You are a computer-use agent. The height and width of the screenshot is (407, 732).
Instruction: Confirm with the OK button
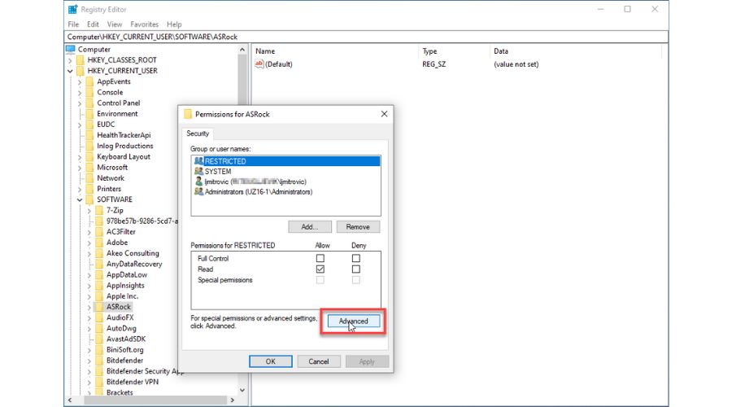pos(271,361)
